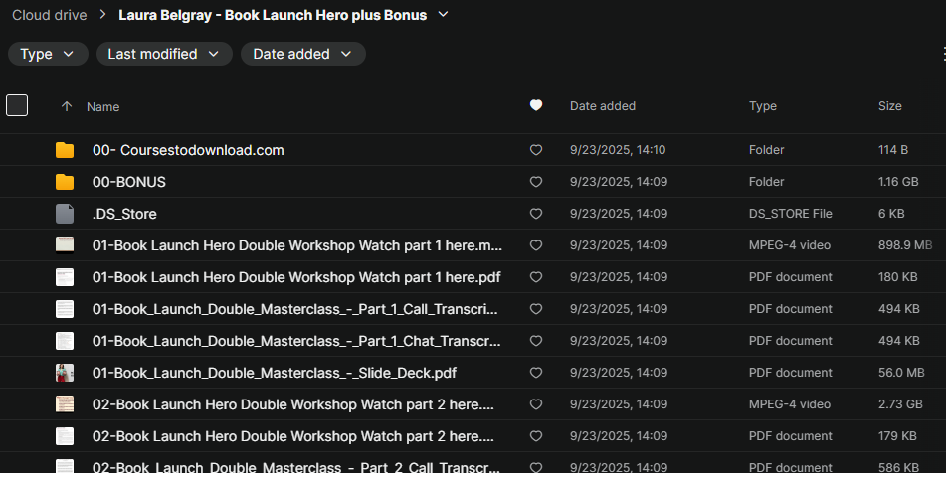Open the Type filter dropdown

click(x=47, y=54)
